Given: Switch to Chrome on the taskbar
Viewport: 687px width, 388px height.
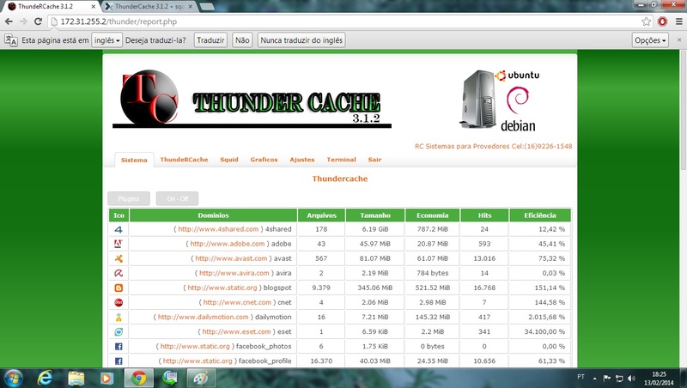Looking at the screenshot, I should click(x=139, y=378).
